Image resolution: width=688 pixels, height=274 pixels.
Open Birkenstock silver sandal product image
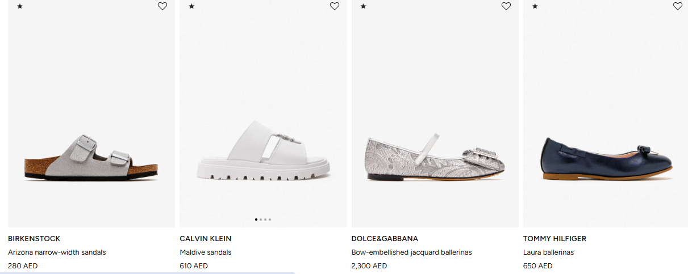(x=91, y=158)
